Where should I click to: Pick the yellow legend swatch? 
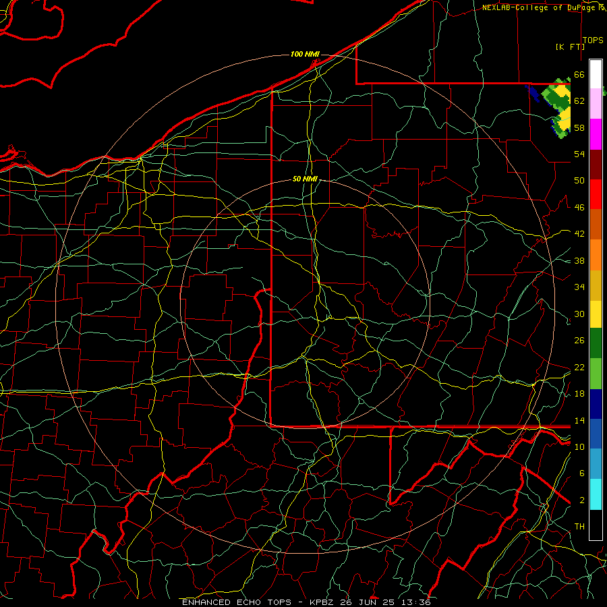[596, 314]
